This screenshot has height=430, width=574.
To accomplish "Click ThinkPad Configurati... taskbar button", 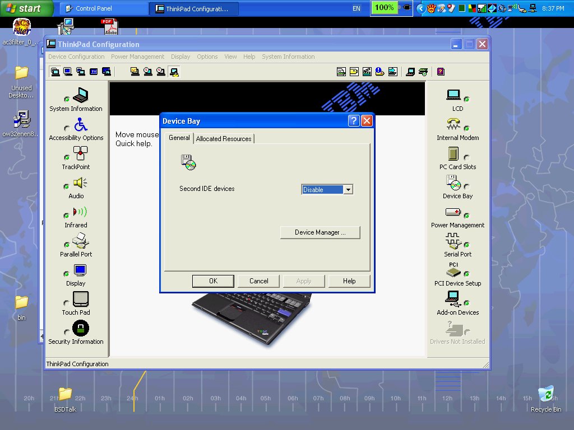I will pyautogui.click(x=195, y=9).
